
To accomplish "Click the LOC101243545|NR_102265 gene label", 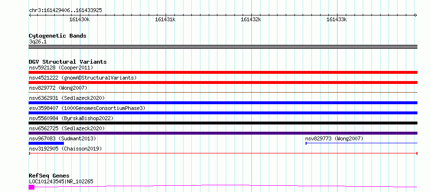I will tap(61, 181).
